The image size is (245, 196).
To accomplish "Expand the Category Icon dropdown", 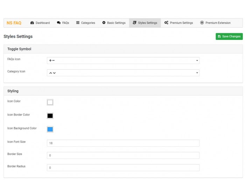I will [123, 73].
